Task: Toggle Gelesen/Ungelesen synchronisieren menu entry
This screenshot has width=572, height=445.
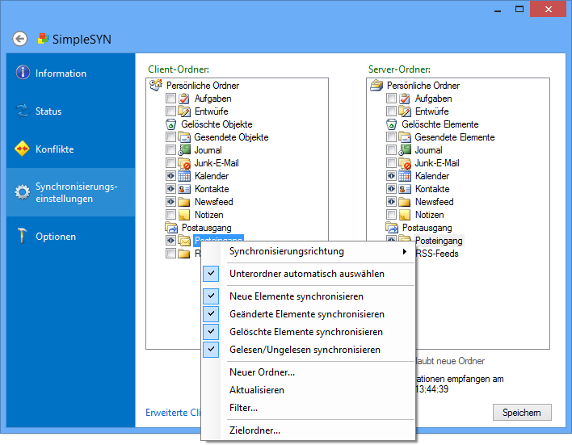Action: pos(309,350)
